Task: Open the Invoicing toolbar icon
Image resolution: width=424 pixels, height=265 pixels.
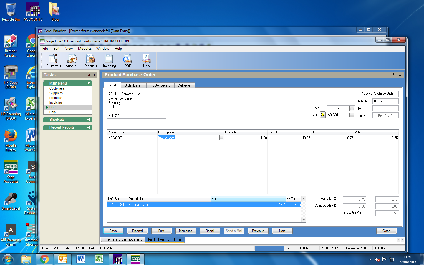Action: point(109,60)
